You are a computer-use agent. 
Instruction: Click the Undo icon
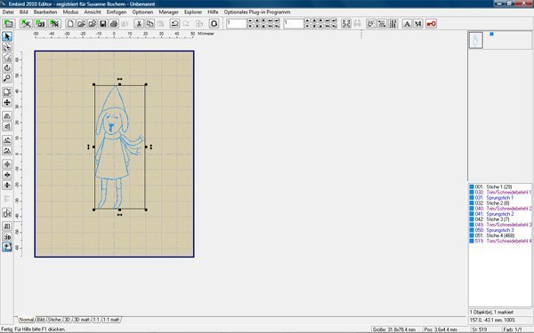pyautogui.click(x=174, y=23)
